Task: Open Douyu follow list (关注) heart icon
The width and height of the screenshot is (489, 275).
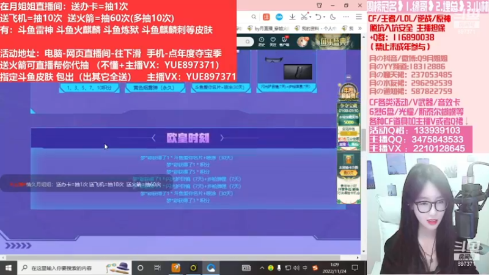Action: tap(273, 42)
